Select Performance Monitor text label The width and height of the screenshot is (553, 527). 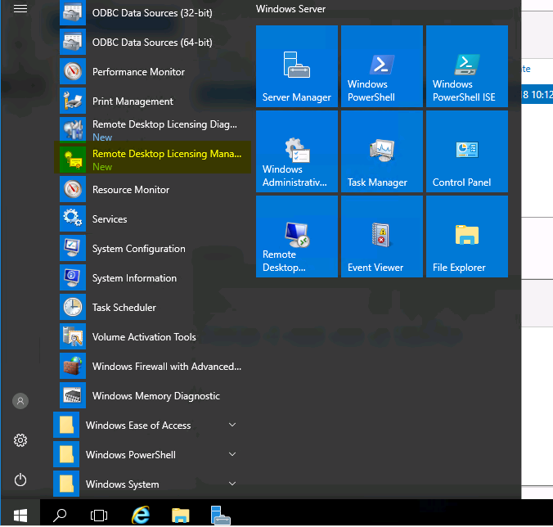tap(138, 72)
